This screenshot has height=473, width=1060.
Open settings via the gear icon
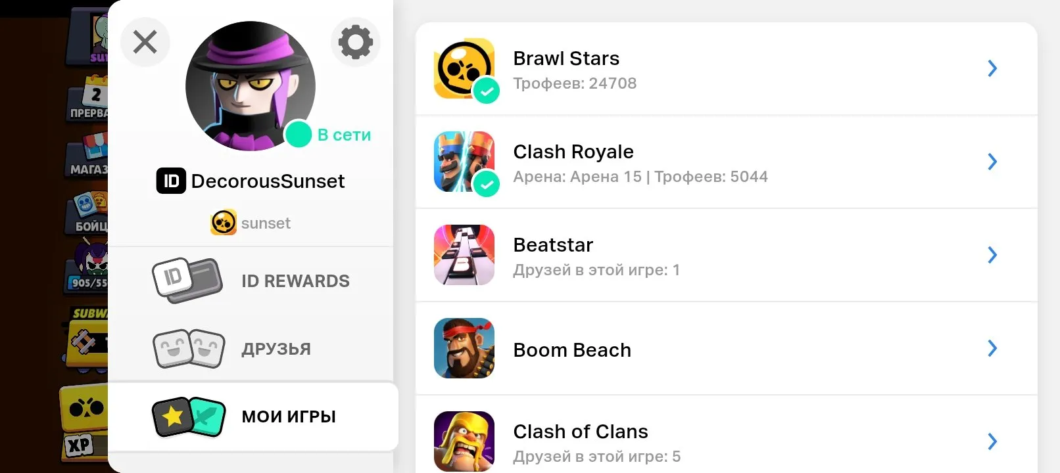pos(356,42)
